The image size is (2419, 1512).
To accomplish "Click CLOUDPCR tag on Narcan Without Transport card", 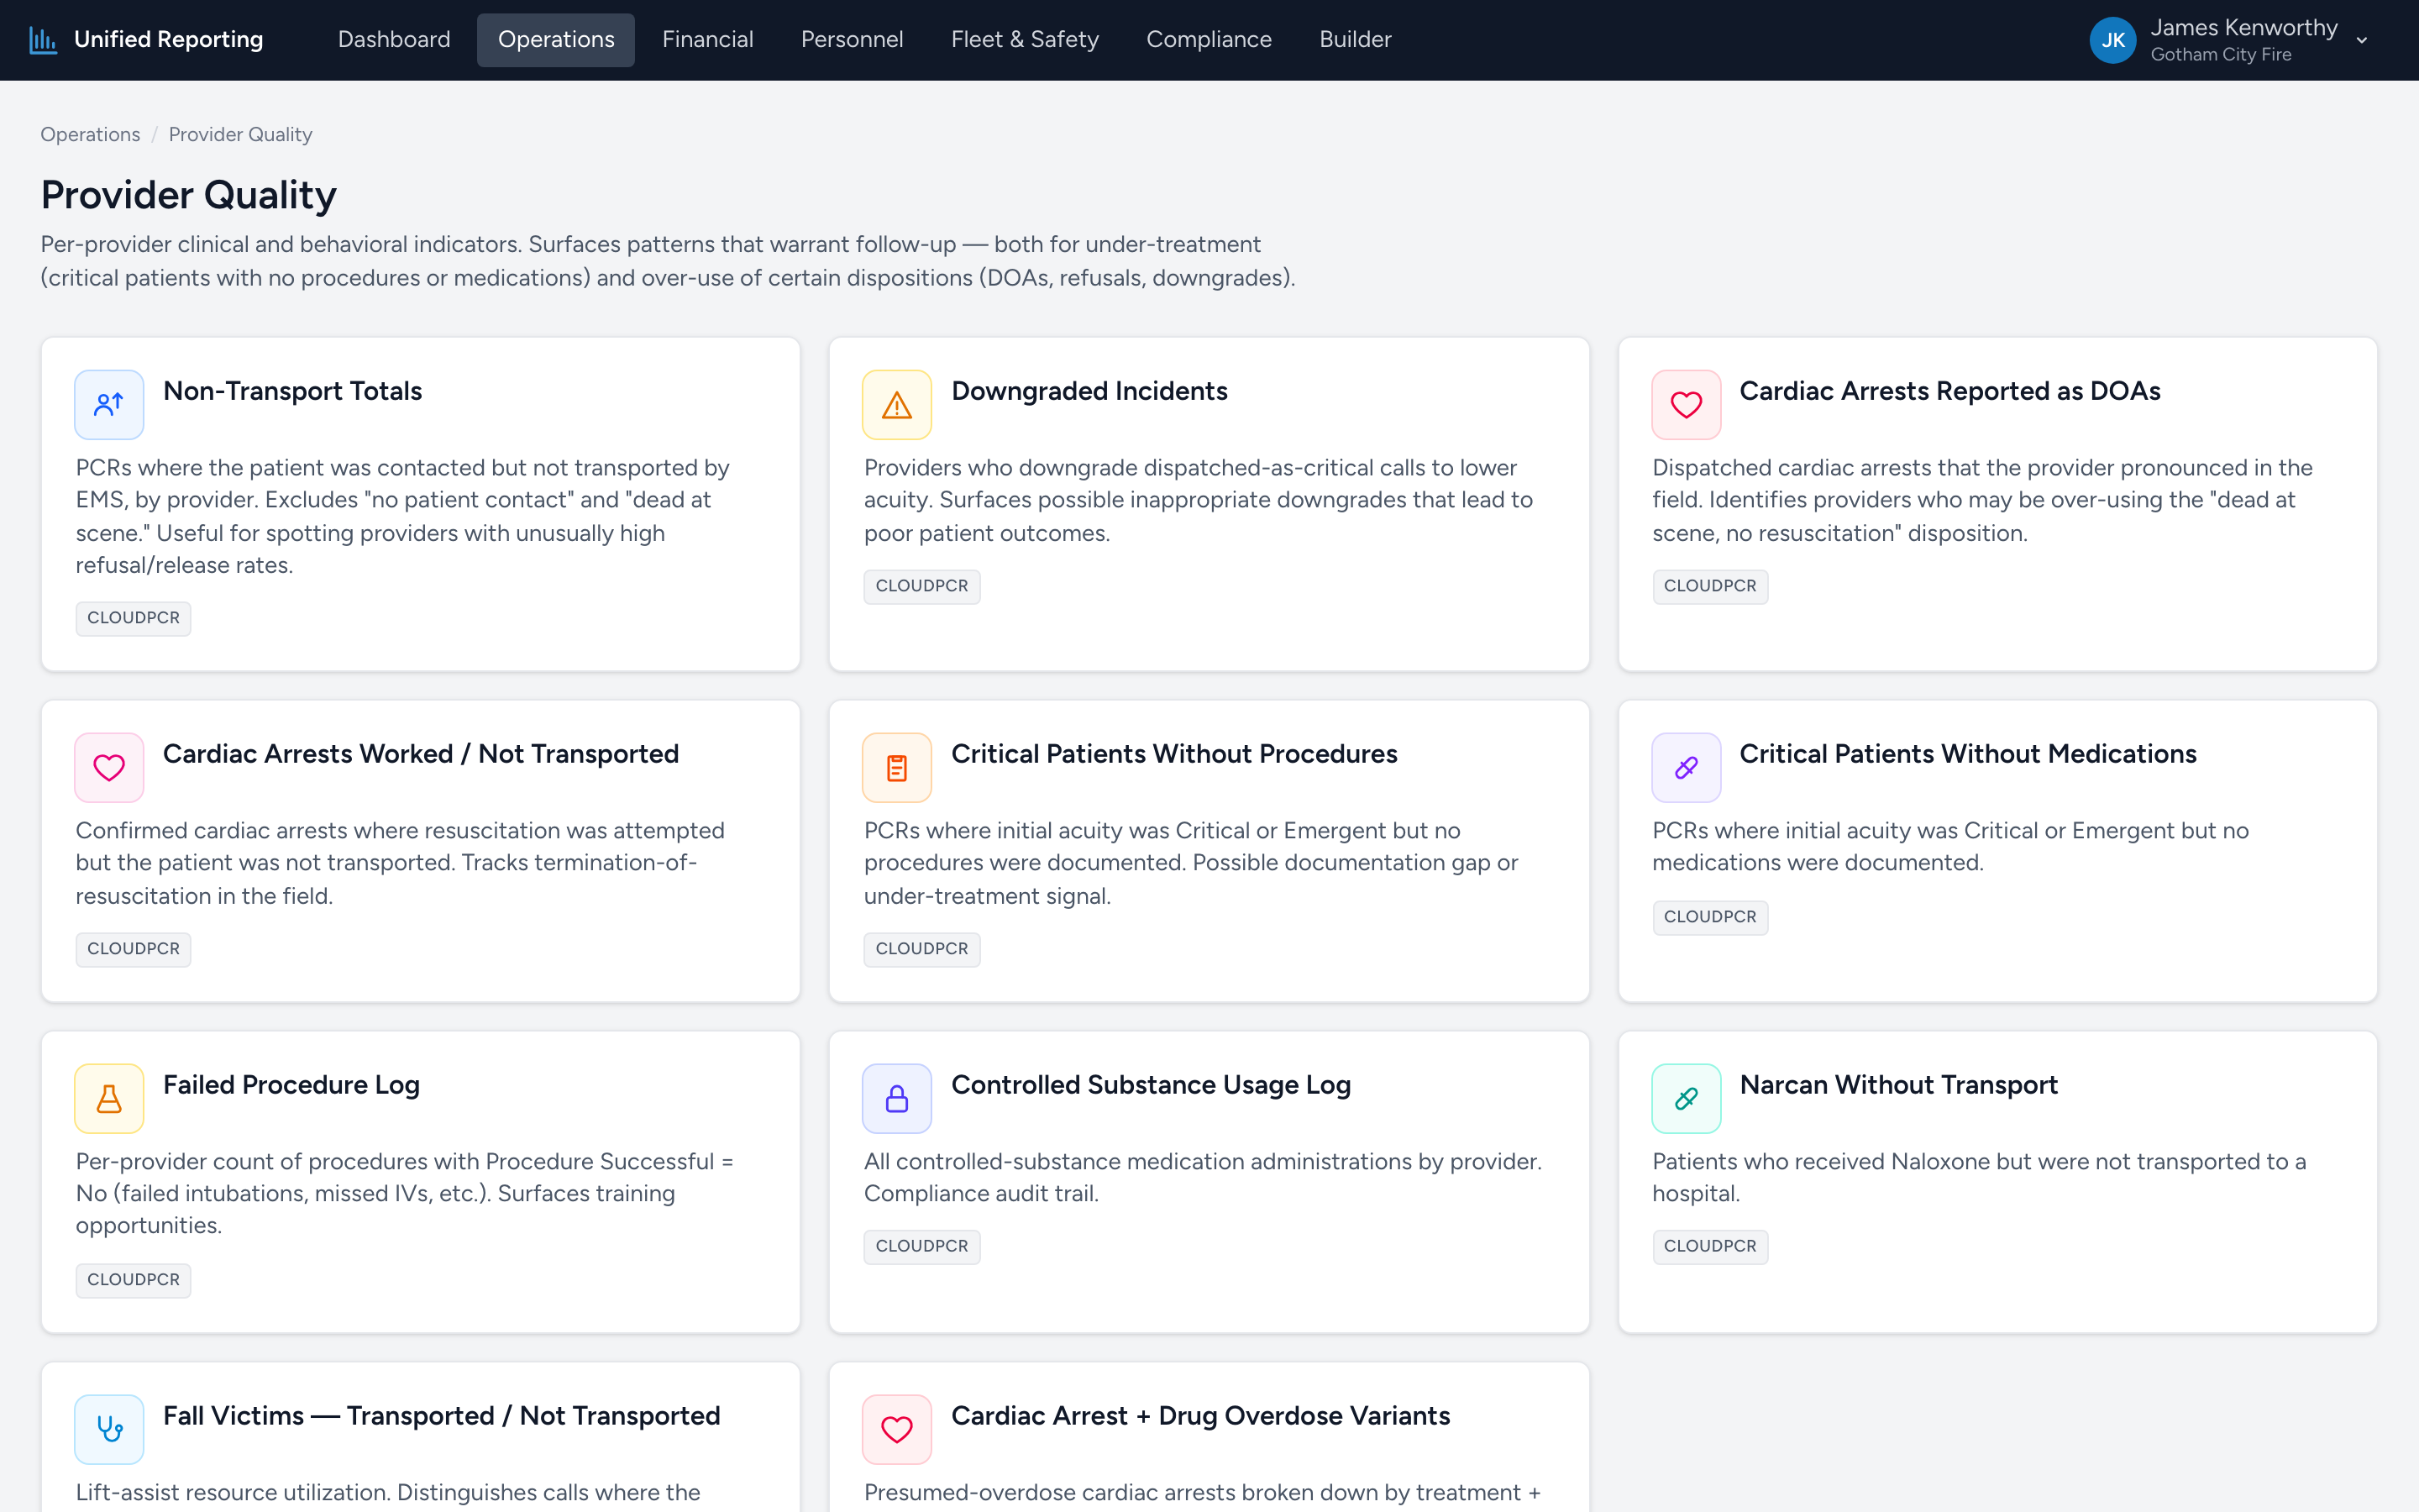I will (1709, 1246).
